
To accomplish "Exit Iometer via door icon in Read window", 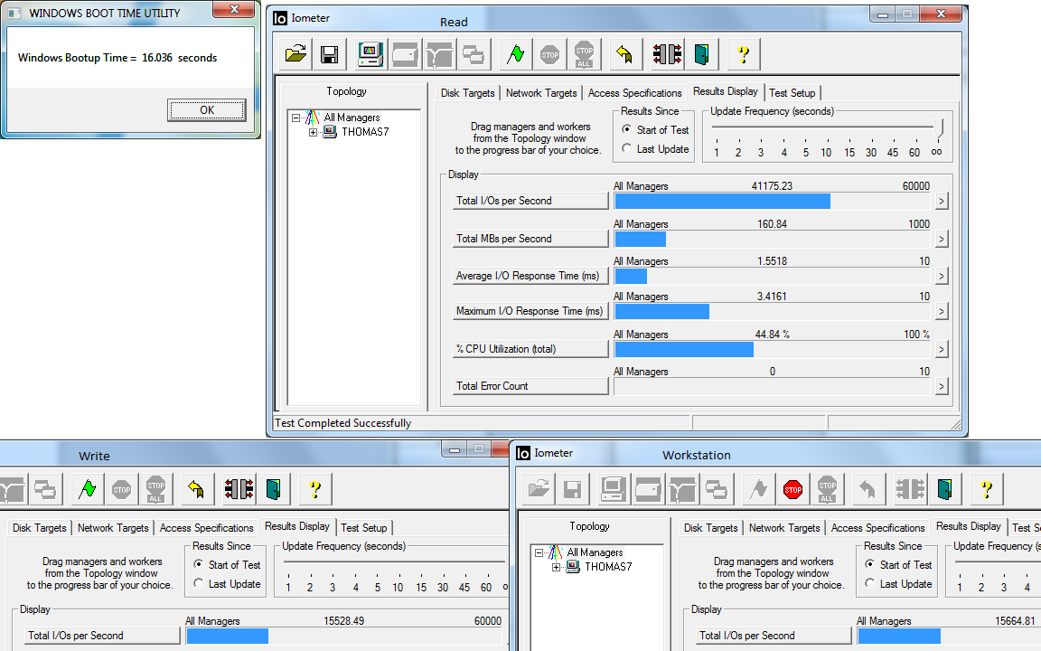I will click(702, 54).
